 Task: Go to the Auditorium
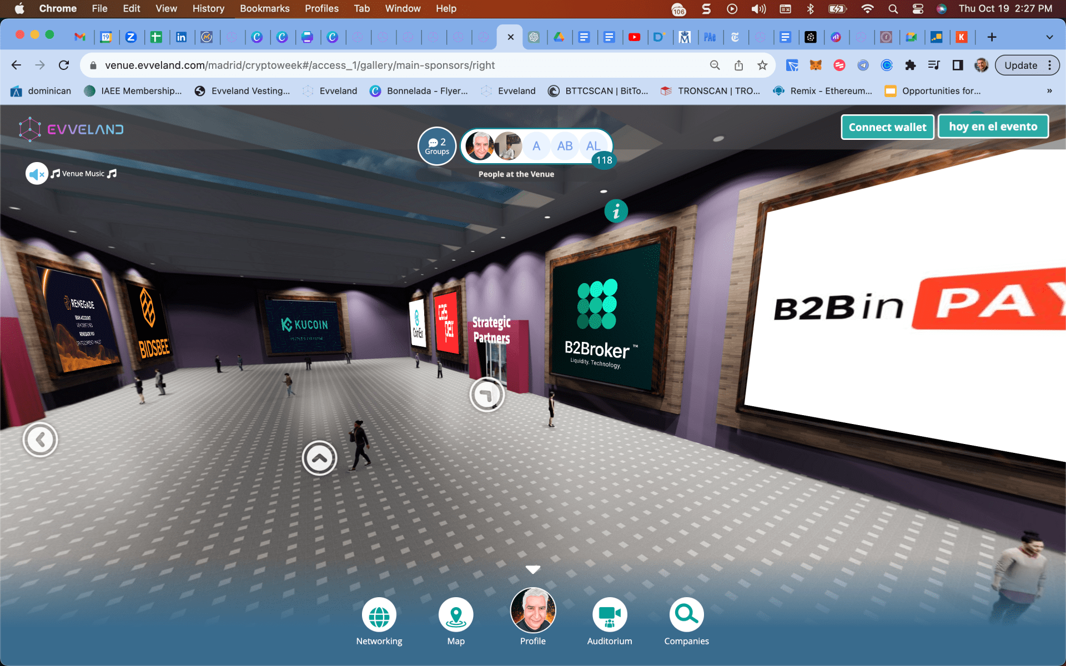tap(610, 615)
